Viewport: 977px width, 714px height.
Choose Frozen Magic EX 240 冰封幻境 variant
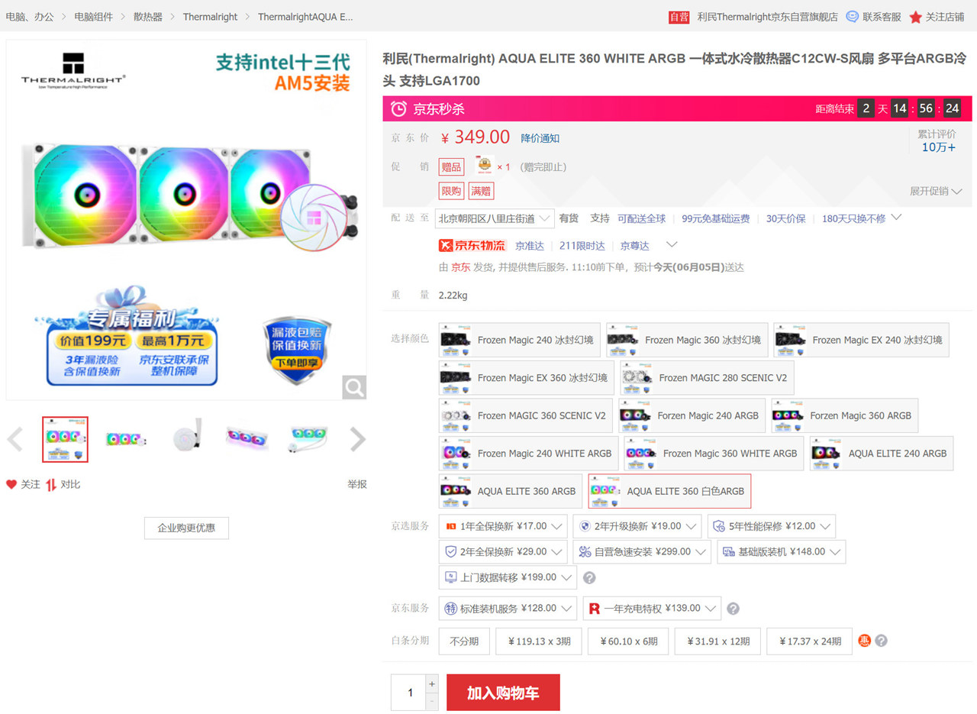click(862, 340)
